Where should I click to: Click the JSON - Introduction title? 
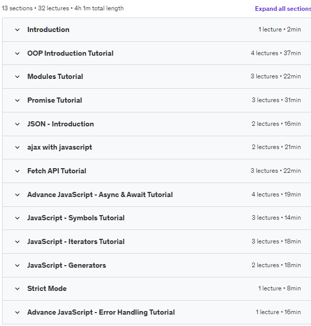60,124
